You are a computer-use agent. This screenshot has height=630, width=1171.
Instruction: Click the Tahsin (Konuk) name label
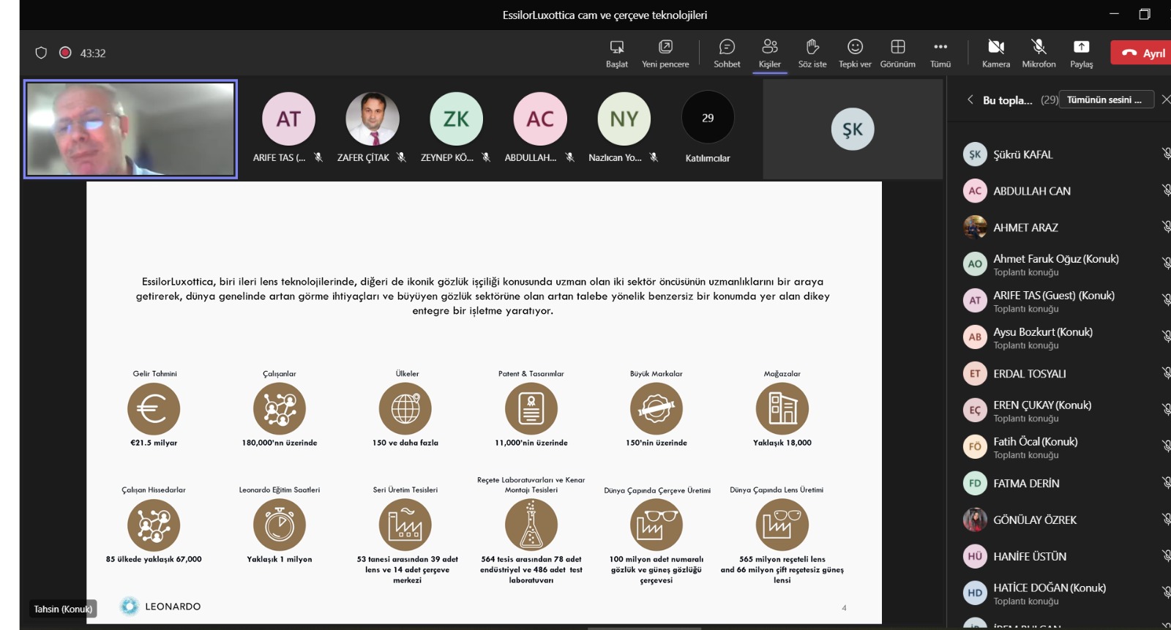coord(63,609)
